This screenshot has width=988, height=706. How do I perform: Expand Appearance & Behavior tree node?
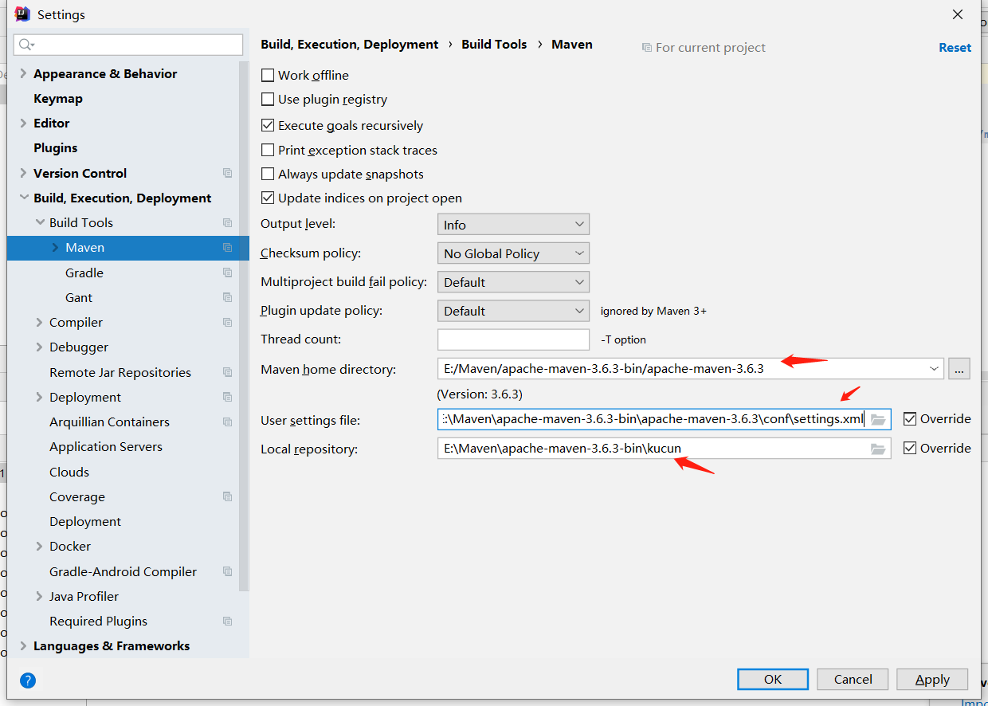click(23, 73)
